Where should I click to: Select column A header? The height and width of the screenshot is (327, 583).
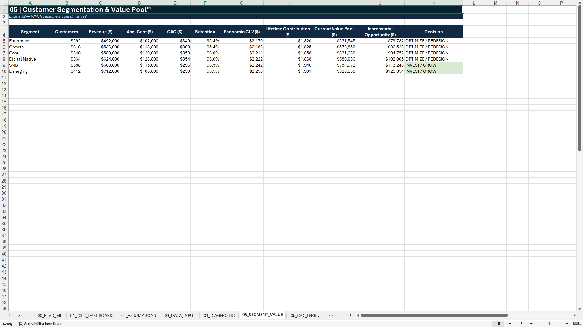[30, 3]
